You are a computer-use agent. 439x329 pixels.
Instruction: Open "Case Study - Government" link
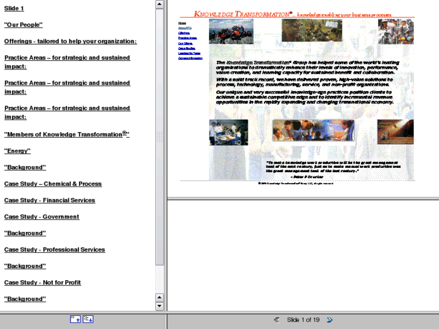click(42, 217)
